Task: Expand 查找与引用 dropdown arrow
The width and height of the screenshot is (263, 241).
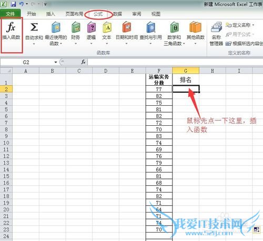Action: [x=150, y=44]
